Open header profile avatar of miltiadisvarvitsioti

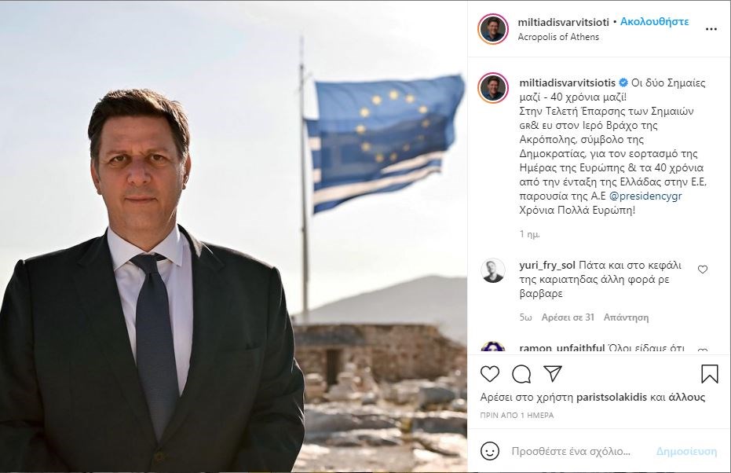pyautogui.click(x=493, y=29)
